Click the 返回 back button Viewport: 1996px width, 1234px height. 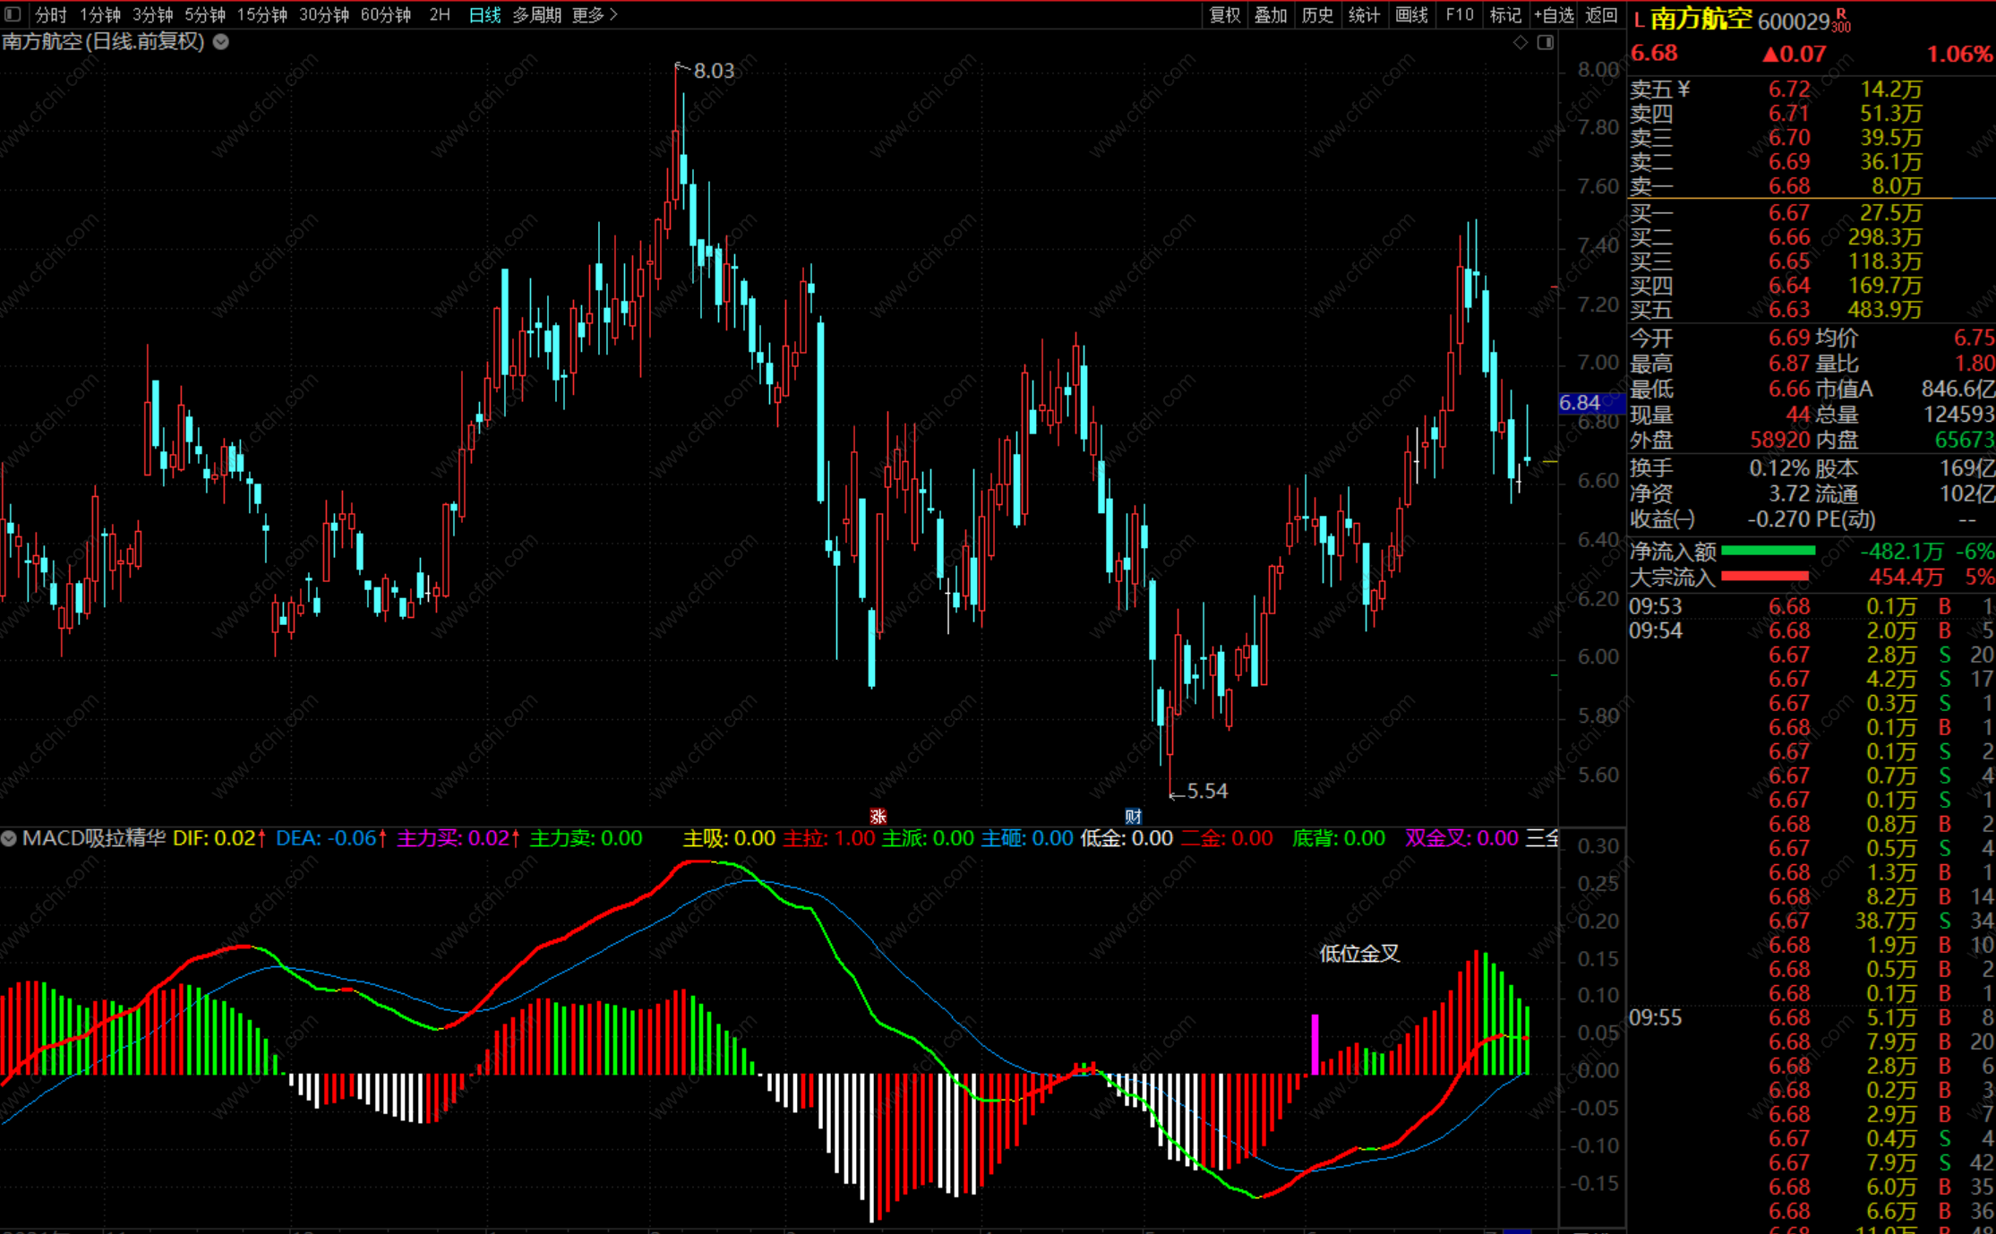1601,14
